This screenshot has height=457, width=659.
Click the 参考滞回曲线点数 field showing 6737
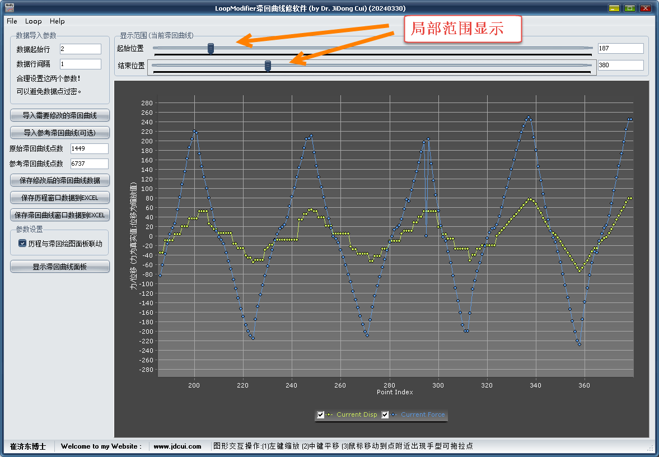[x=89, y=164]
